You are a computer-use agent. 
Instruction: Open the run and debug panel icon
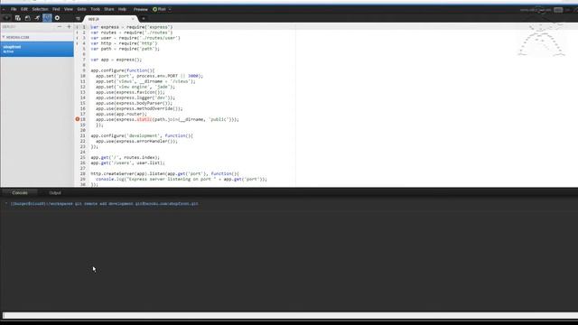[37, 18]
